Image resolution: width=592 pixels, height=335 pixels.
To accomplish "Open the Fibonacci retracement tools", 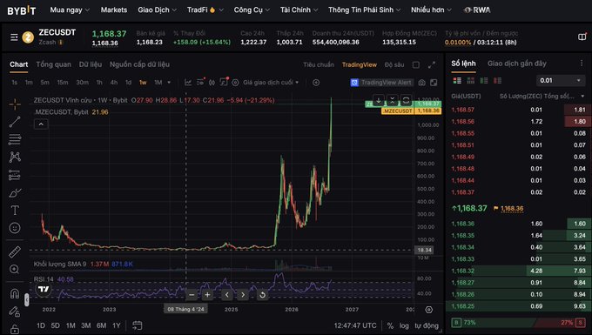I will click(x=15, y=139).
